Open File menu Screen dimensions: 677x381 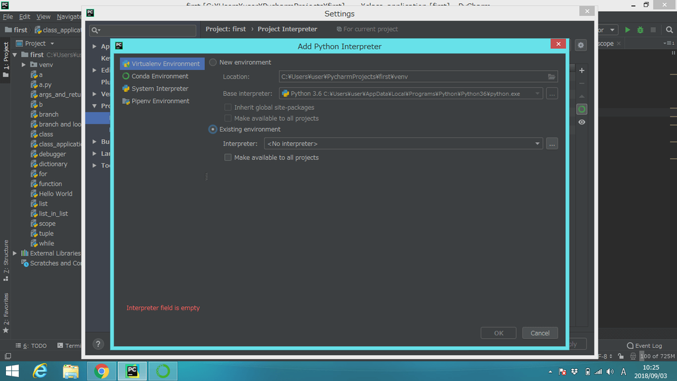point(8,17)
